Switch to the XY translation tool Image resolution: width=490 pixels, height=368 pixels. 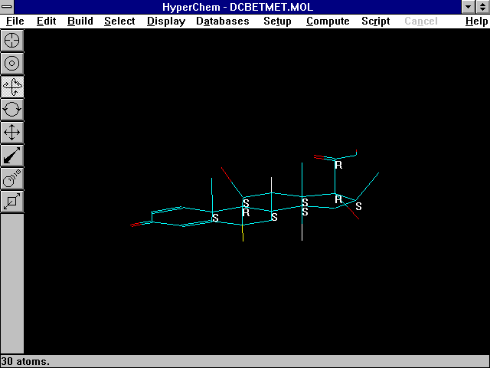pos(12,132)
